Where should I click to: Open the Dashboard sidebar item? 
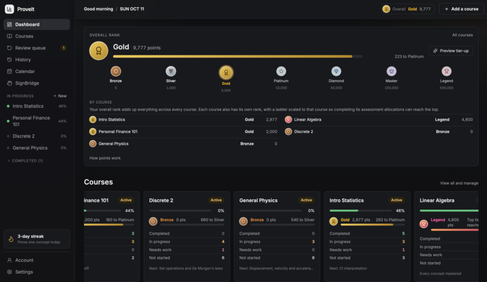(37, 25)
